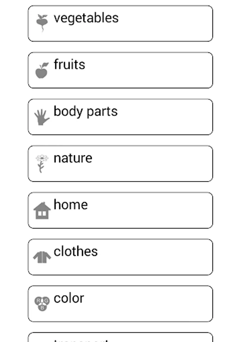Click the "vegetables" text label
The image size is (241, 342).
coord(86,18)
